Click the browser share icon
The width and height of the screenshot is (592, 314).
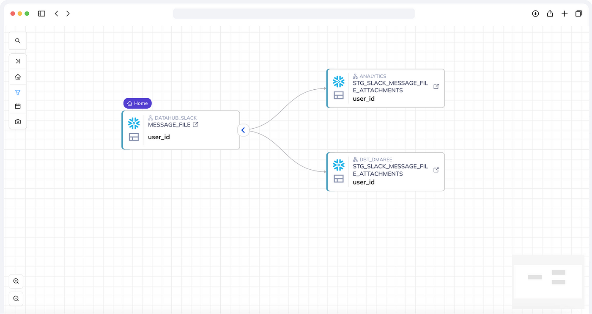pos(550,14)
